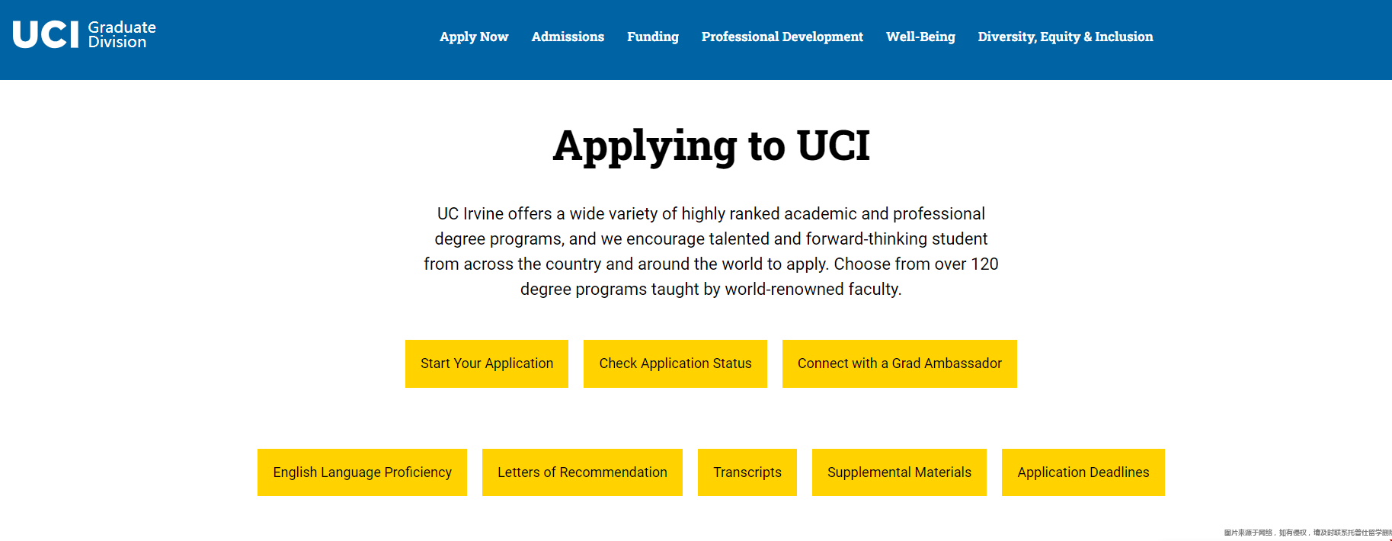Click the image source watermark text
This screenshot has height=541, width=1392.
click(1307, 533)
